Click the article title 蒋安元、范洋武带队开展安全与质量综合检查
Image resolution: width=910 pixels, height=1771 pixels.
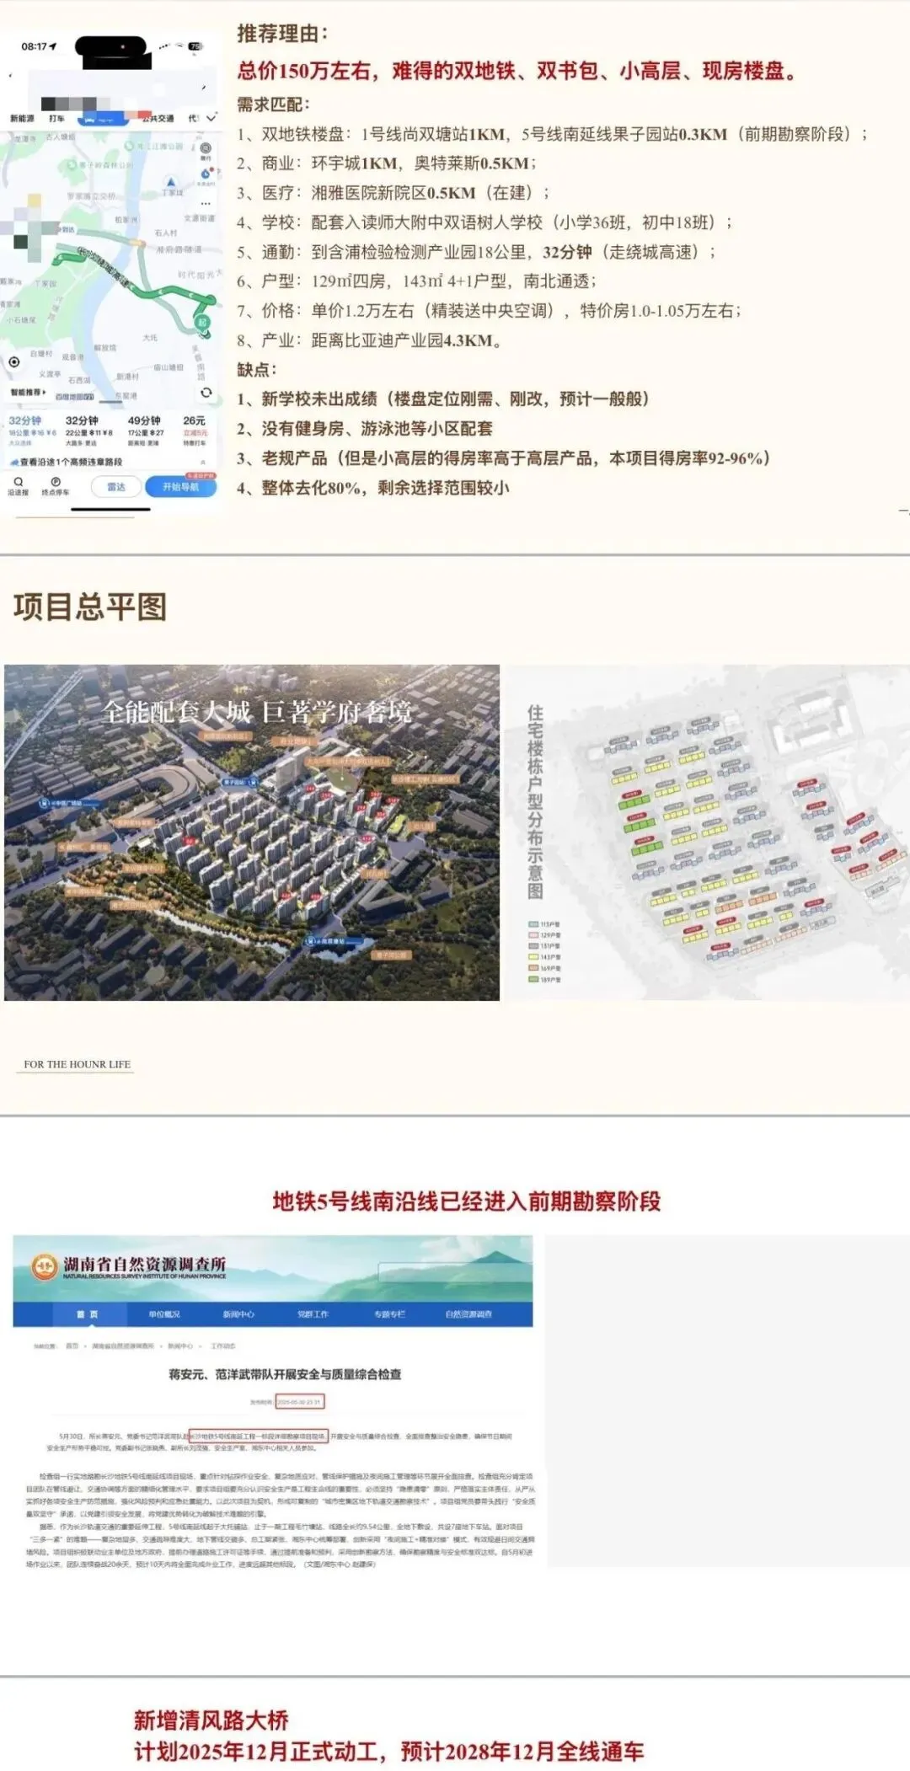coord(285,1374)
